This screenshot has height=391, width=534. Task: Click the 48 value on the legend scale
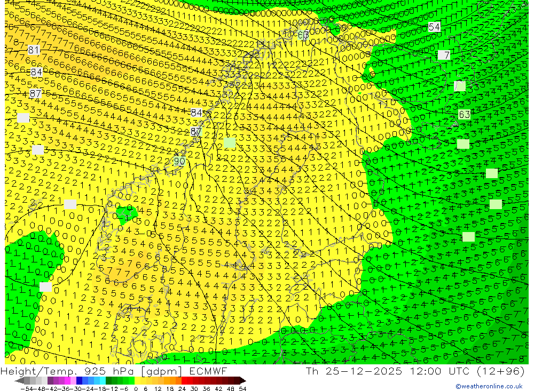pyautogui.click(x=231, y=389)
